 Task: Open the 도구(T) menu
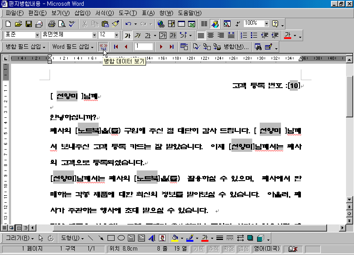click(x=128, y=13)
